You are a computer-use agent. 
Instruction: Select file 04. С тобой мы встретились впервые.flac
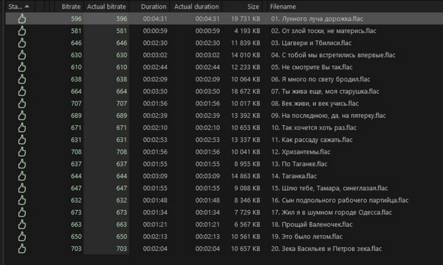tap(333, 55)
